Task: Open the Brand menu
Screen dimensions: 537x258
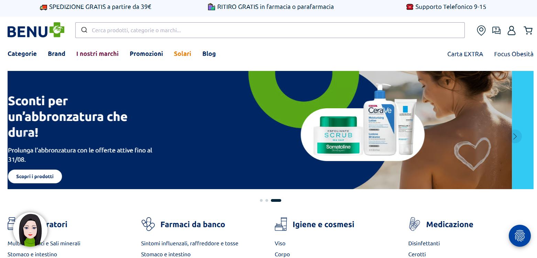Action: point(56,54)
